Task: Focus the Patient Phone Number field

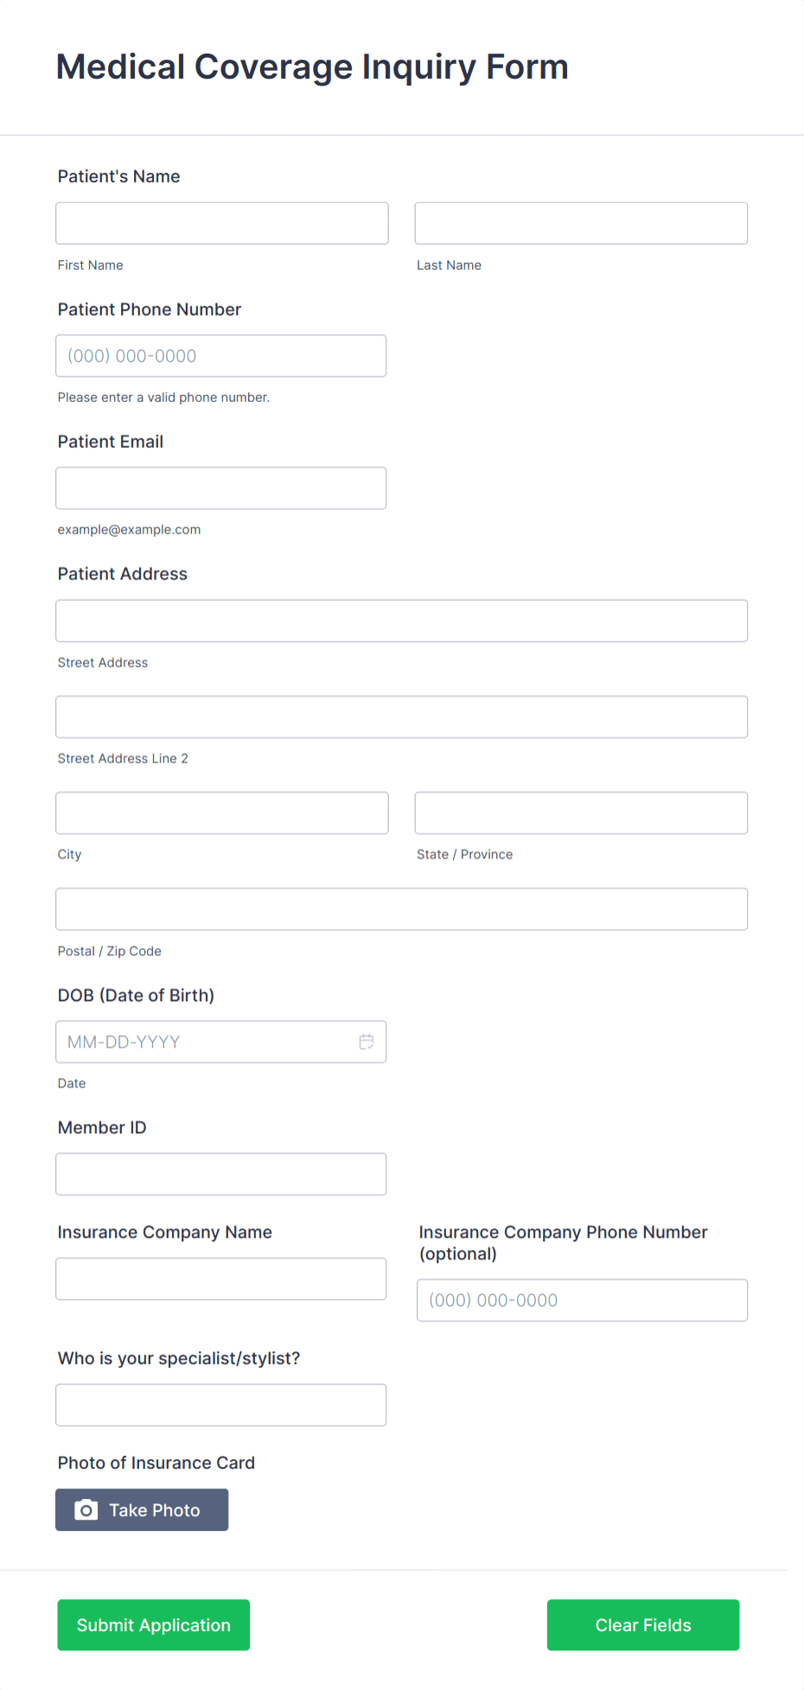Action: pyautogui.click(x=220, y=355)
